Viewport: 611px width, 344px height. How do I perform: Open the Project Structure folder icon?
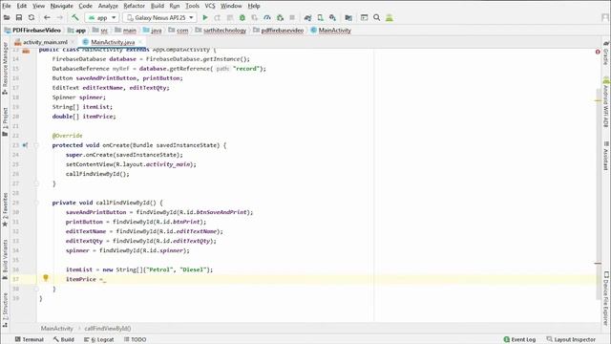[348, 17]
